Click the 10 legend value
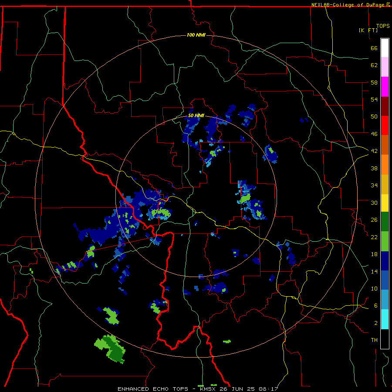The width and height of the screenshot is (392, 392). (x=374, y=289)
